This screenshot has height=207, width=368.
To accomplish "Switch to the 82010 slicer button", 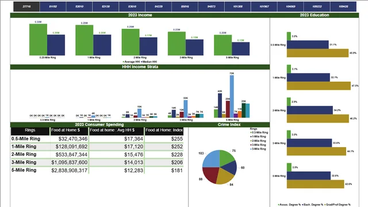I will pyautogui.click(x=79, y=6).
